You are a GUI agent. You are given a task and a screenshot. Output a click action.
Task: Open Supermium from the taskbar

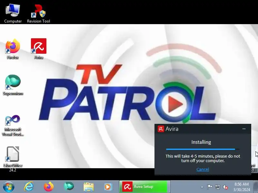click(x=69, y=187)
